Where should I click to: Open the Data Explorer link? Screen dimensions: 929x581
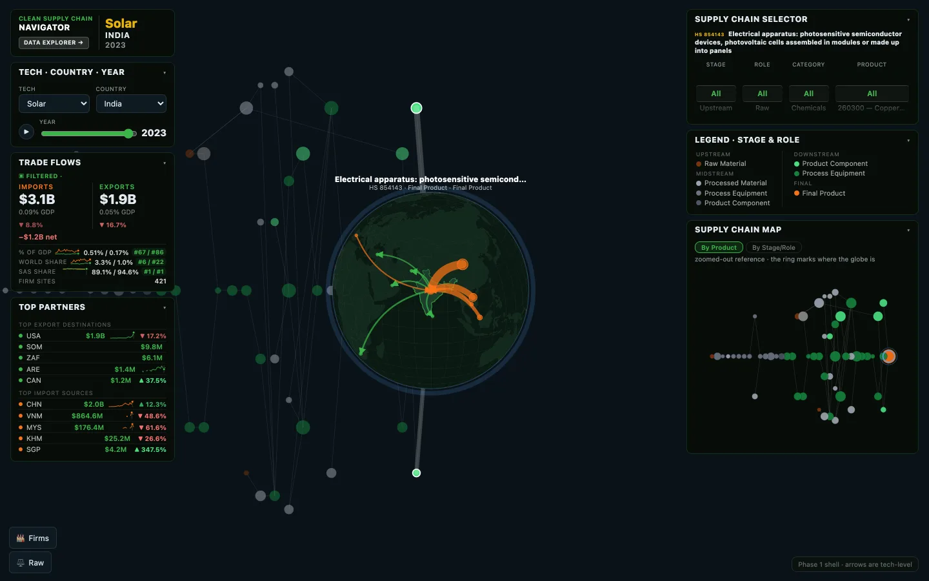tap(54, 43)
